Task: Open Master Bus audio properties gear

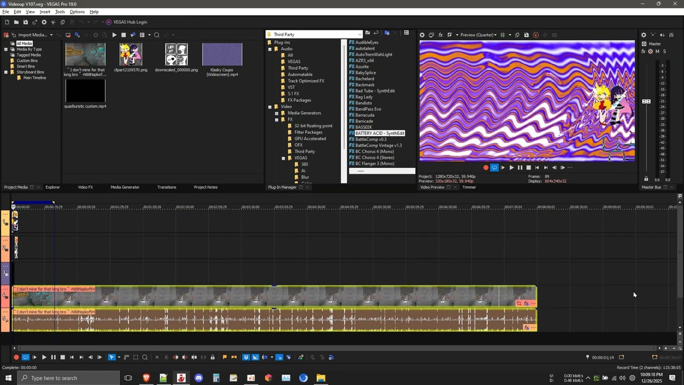Action: pyautogui.click(x=643, y=35)
